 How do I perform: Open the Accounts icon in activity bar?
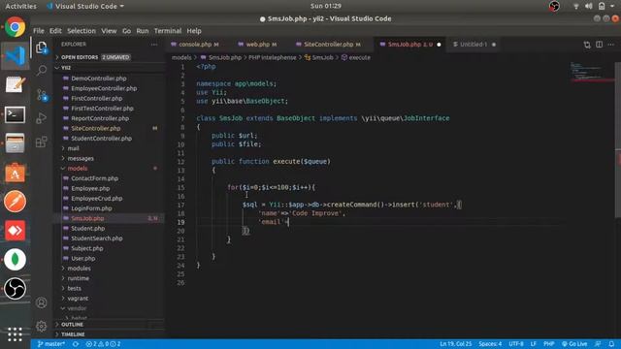pyautogui.click(x=41, y=302)
